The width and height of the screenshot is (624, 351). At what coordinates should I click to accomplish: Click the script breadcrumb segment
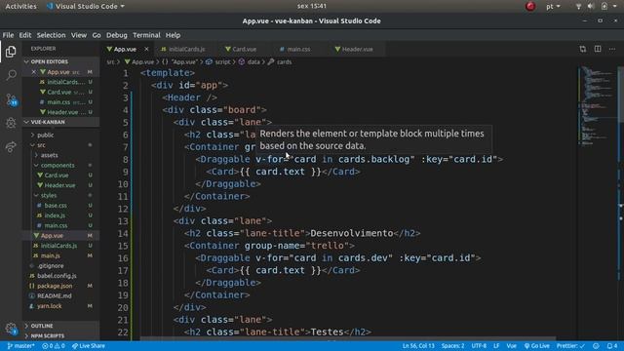pos(218,61)
